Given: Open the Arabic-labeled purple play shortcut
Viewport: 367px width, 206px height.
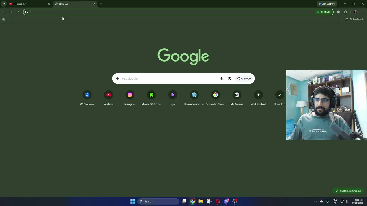Looking at the screenshot, I should tap(173, 98).
